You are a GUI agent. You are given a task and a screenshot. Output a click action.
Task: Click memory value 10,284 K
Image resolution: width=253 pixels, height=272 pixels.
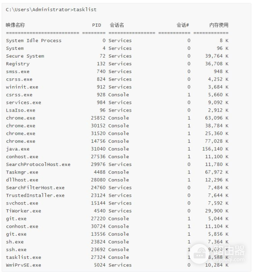[x=217, y=265]
